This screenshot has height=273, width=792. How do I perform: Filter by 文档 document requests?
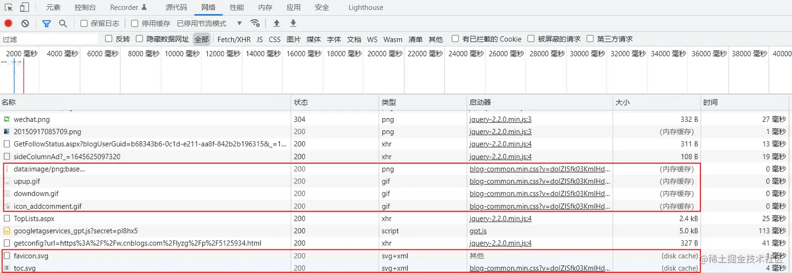click(x=354, y=39)
